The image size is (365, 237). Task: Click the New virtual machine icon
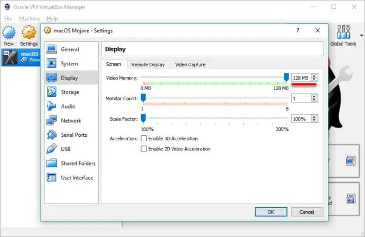[x=9, y=32]
